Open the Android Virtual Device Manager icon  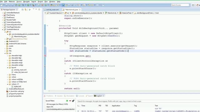pyautogui.click(x=19, y=5)
